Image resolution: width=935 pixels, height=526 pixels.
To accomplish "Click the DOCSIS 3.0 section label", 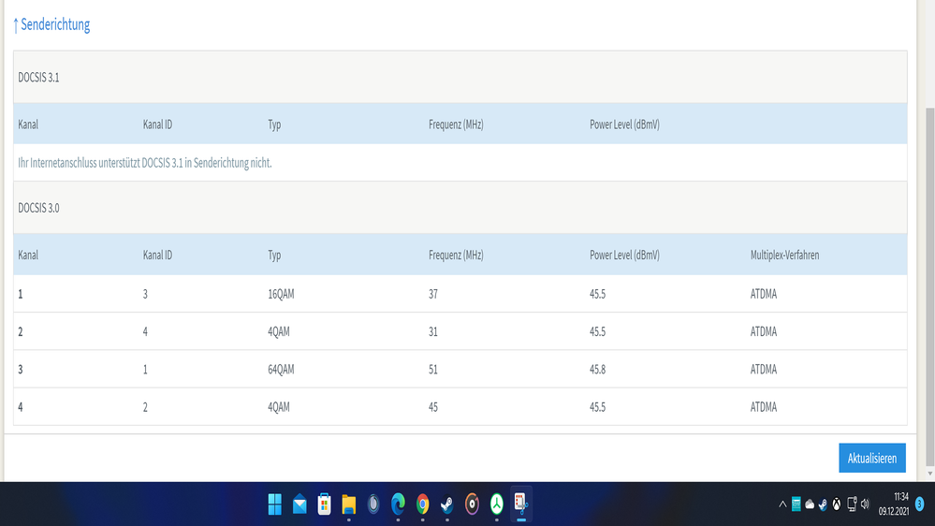I will (x=38, y=208).
